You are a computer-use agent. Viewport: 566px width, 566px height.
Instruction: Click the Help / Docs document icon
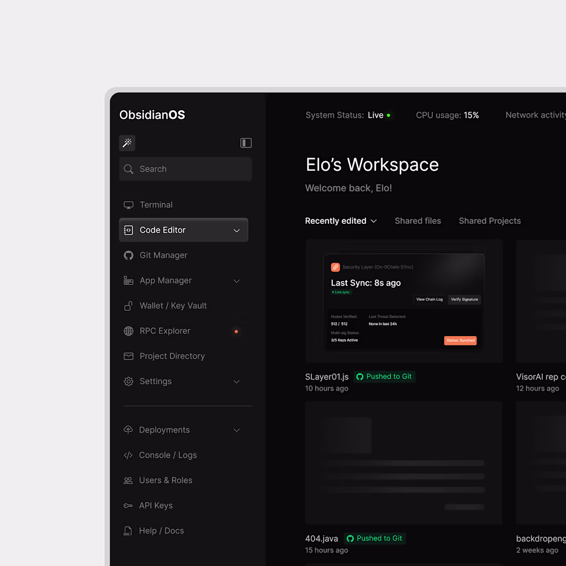pyautogui.click(x=128, y=531)
